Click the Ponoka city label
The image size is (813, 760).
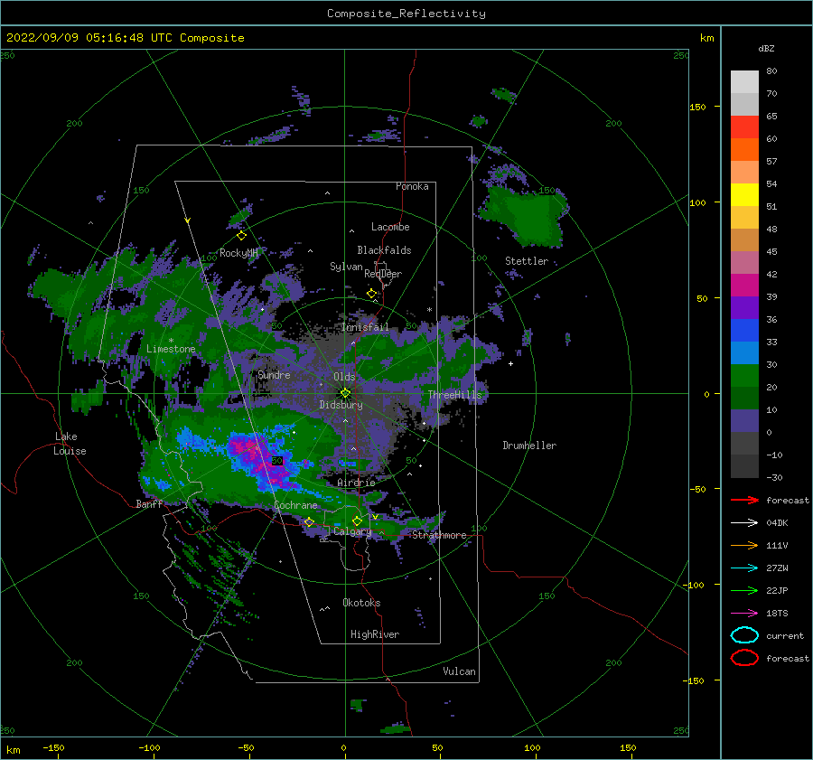click(x=412, y=186)
